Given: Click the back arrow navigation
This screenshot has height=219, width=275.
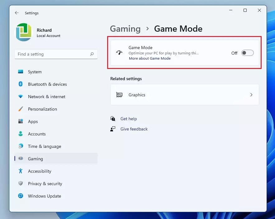Looking at the screenshot, I should click(17, 13).
